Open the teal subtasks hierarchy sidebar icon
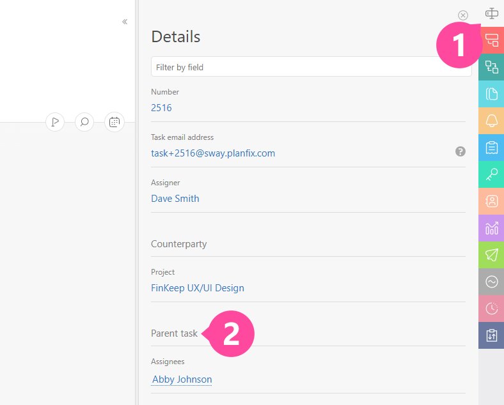Viewport: 504px width, 405px height. tap(491, 67)
